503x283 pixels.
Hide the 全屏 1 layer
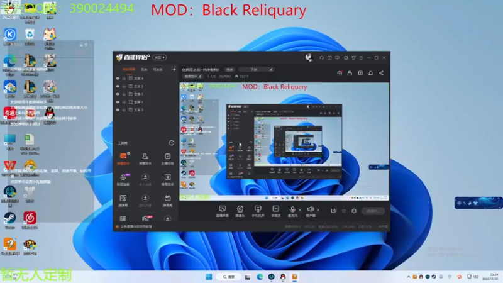click(x=118, y=102)
